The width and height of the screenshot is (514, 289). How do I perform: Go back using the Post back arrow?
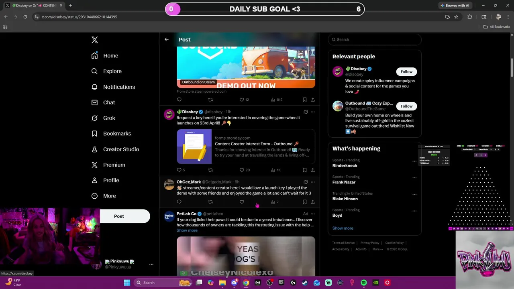coord(167,39)
